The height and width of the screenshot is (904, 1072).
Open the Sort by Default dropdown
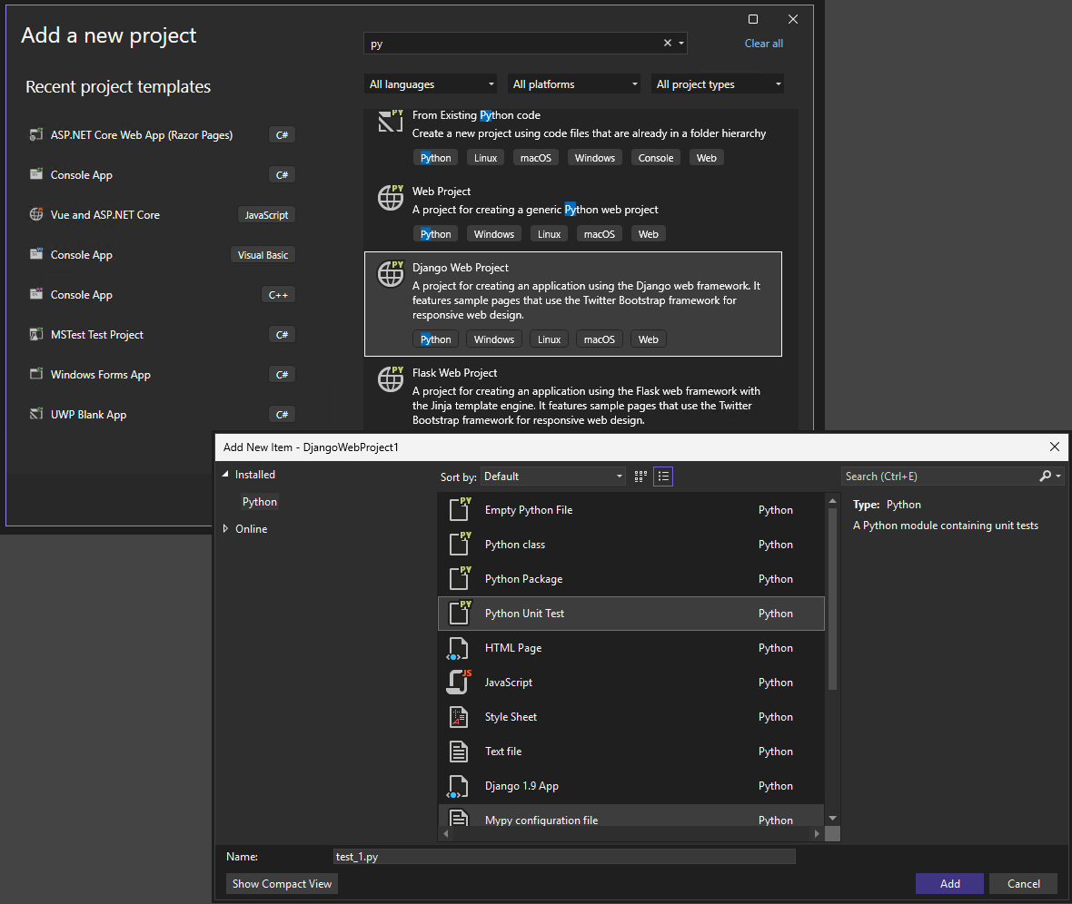tap(552, 476)
